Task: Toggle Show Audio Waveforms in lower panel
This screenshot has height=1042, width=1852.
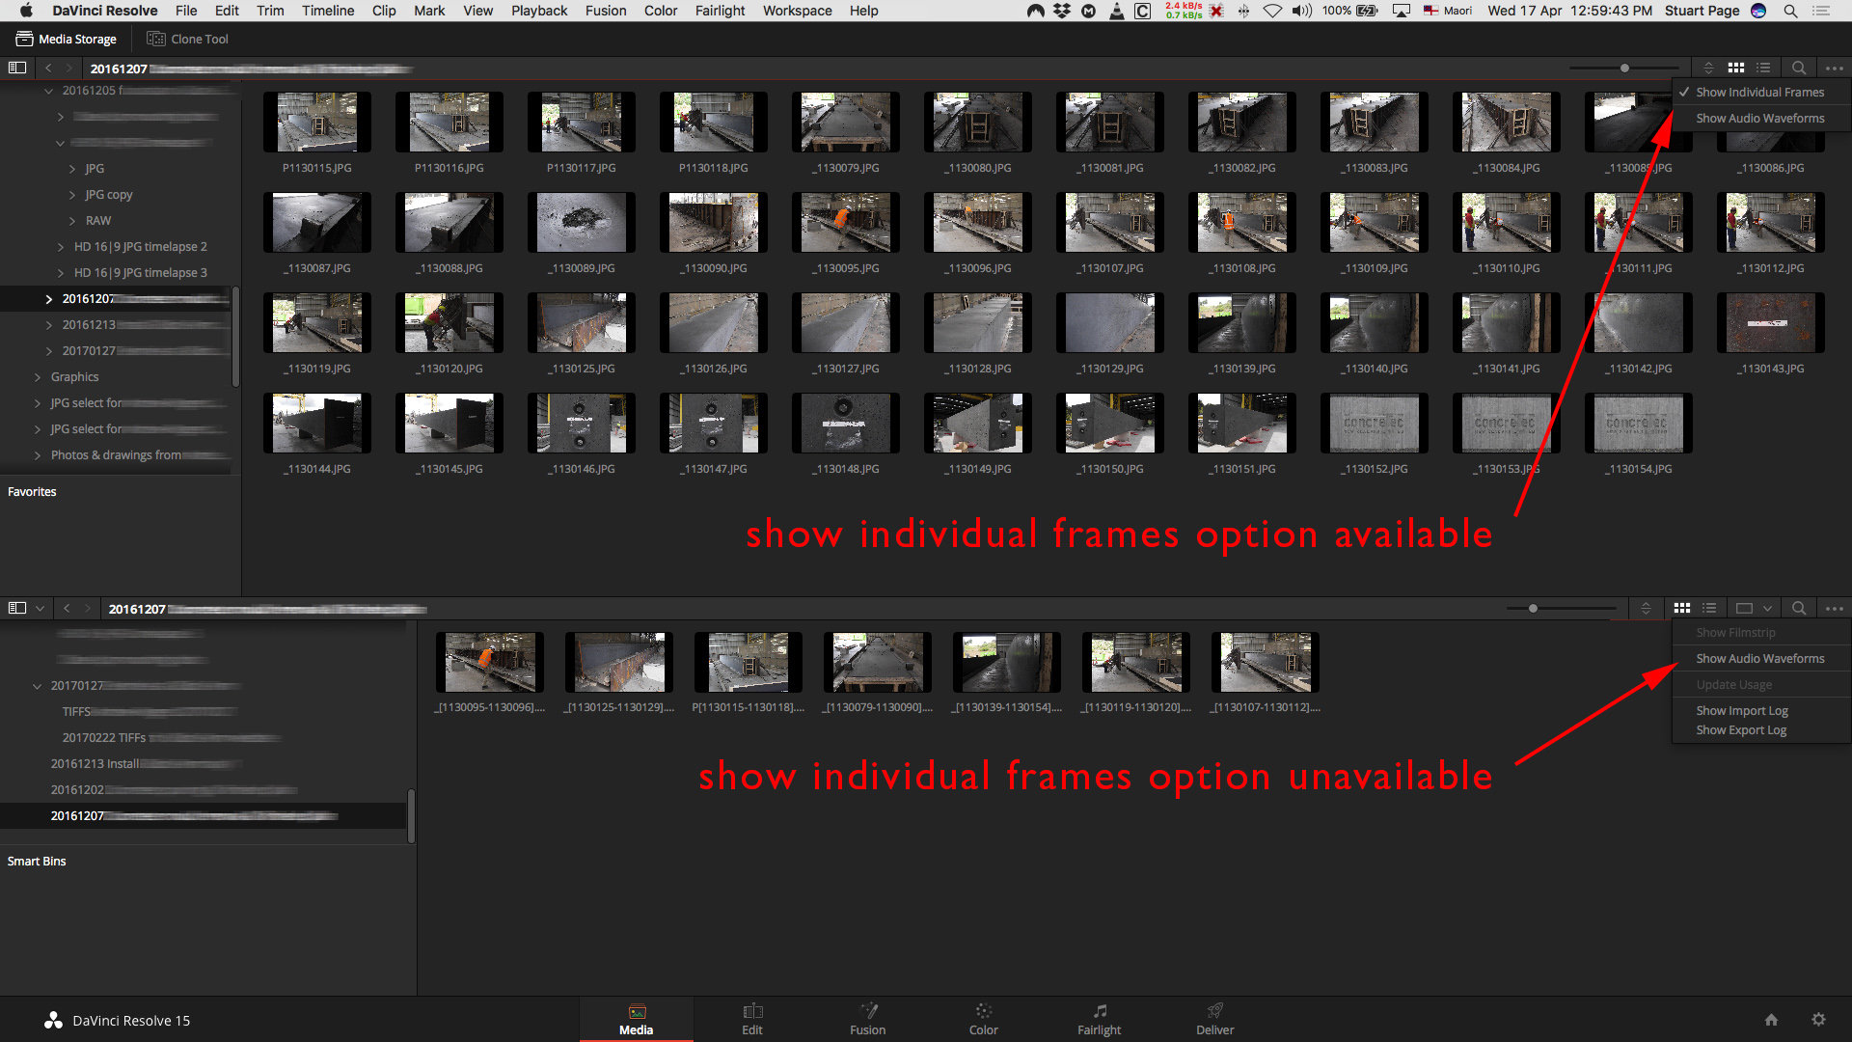Action: pos(1759,658)
